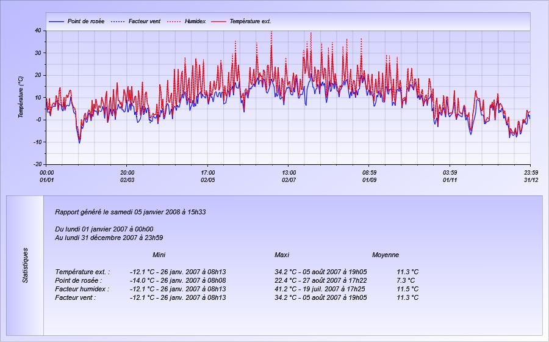The image size is (549, 342).
Task: Click the 02/05 date axis marker
Action: 207,180
